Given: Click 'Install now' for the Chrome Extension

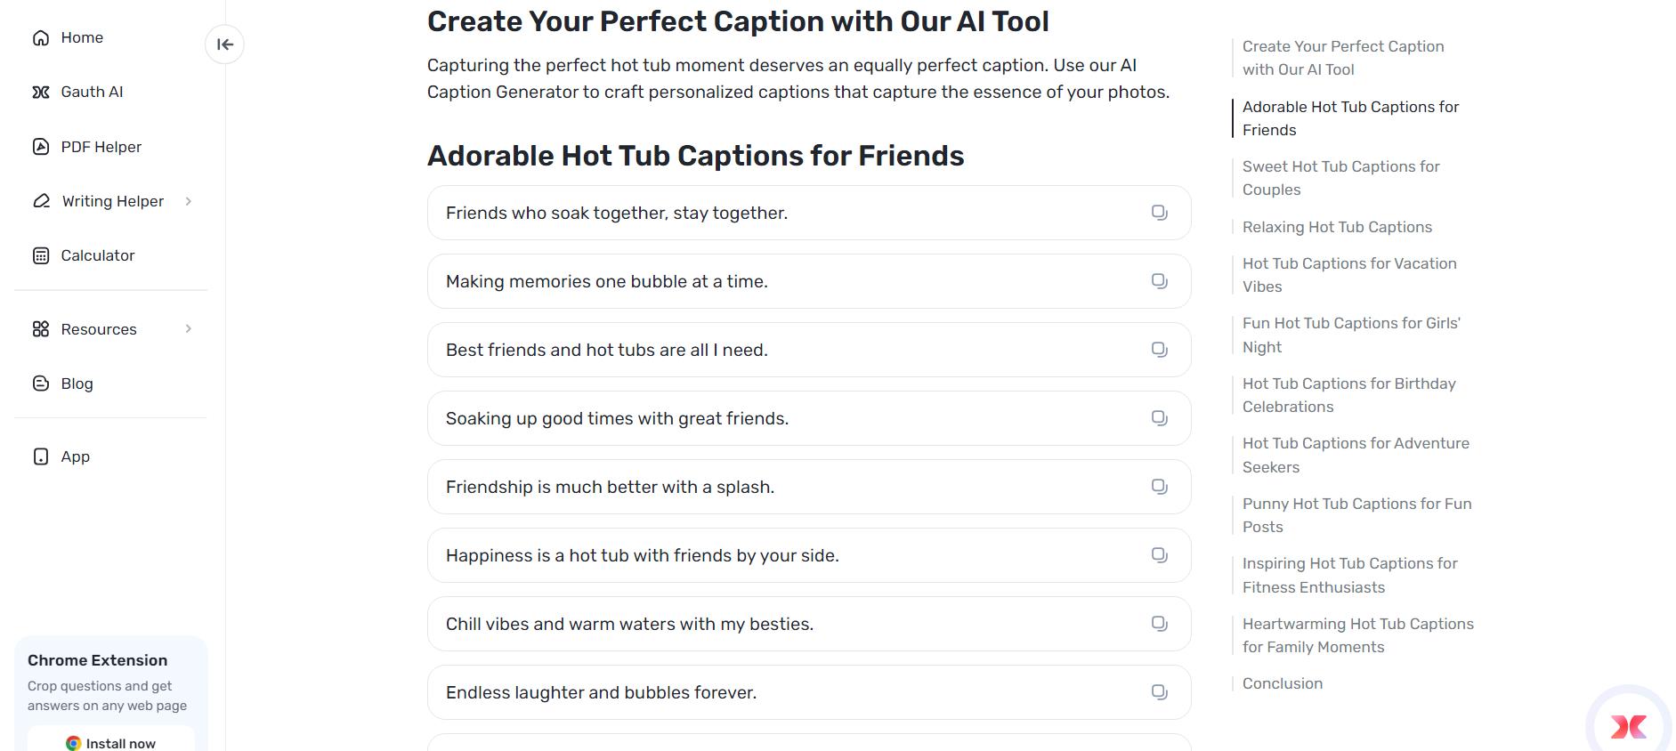Looking at the screenshot, I should (x=110, y=743).
